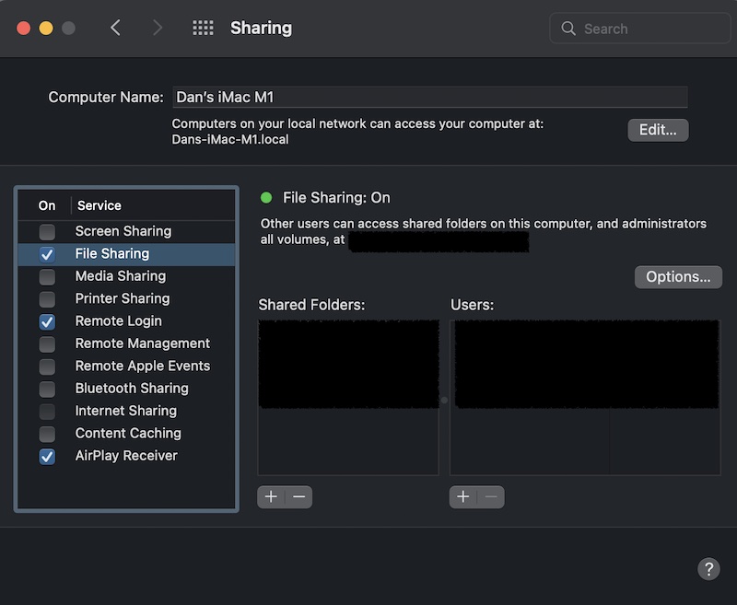Image resolution: width=737 pixels, height=605 pixels.
Task: Click the Edit... button
Action: (658, 130)
